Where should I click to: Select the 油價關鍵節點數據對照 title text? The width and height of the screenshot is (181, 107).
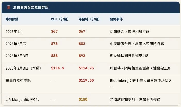[x=31, y=7]
